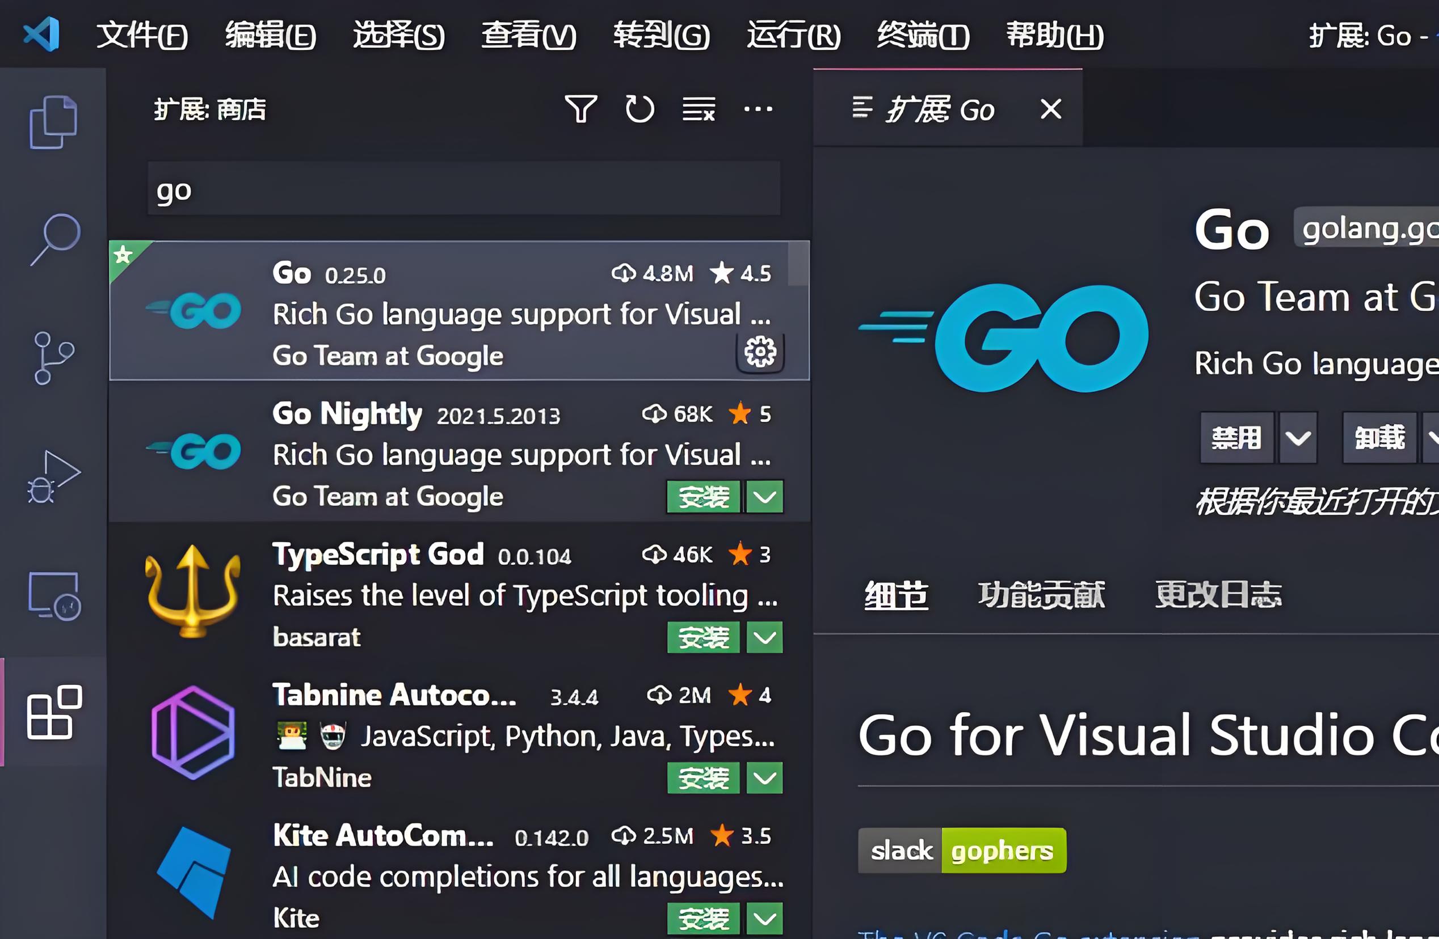Install the Go Nightly extension
Viewport: 1439px width, 939px height.
pyautogui.click(x=704, y=497)
